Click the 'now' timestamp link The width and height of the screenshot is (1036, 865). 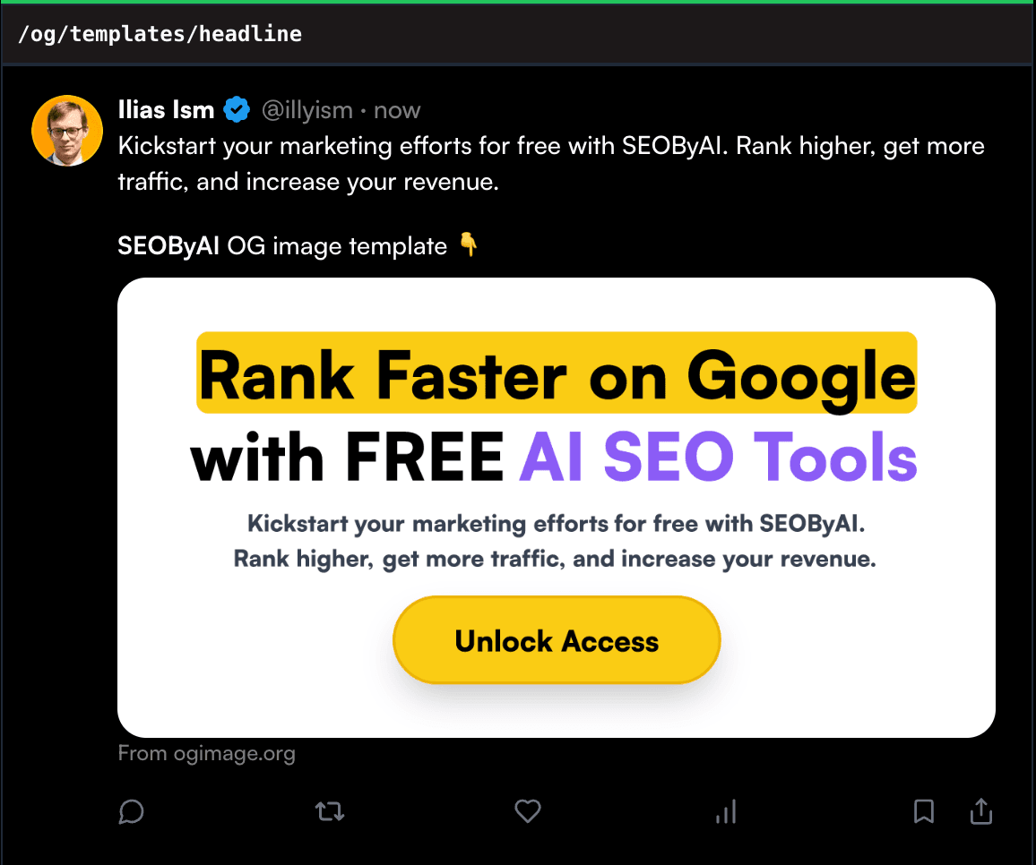(396, 109)
